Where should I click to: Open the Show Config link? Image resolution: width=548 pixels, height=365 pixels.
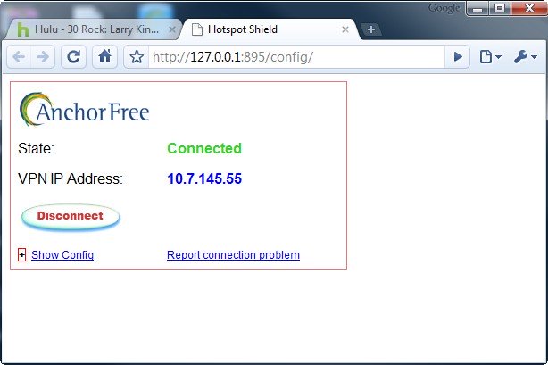click(62, 255)
